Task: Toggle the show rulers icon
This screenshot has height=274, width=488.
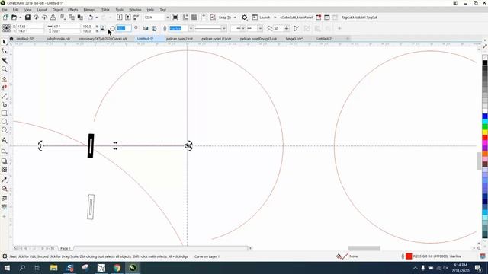Action: 185,18
